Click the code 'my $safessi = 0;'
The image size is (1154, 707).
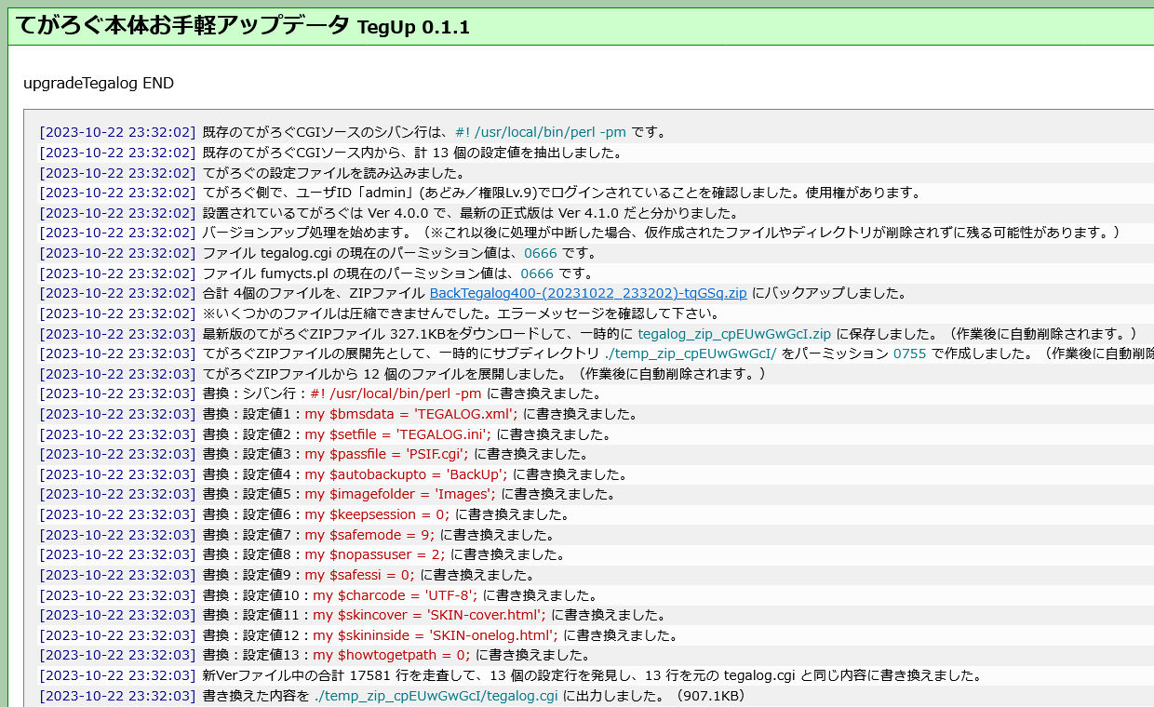click(359, 575)
